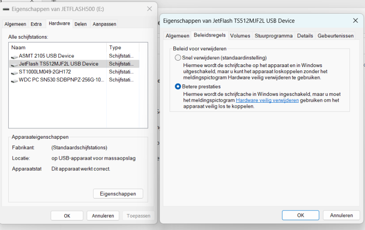Select the ASMT 2105 USB Device drive icon
Image resolution: width=365 pixels, height=230 pixels.
pos(15,56)
